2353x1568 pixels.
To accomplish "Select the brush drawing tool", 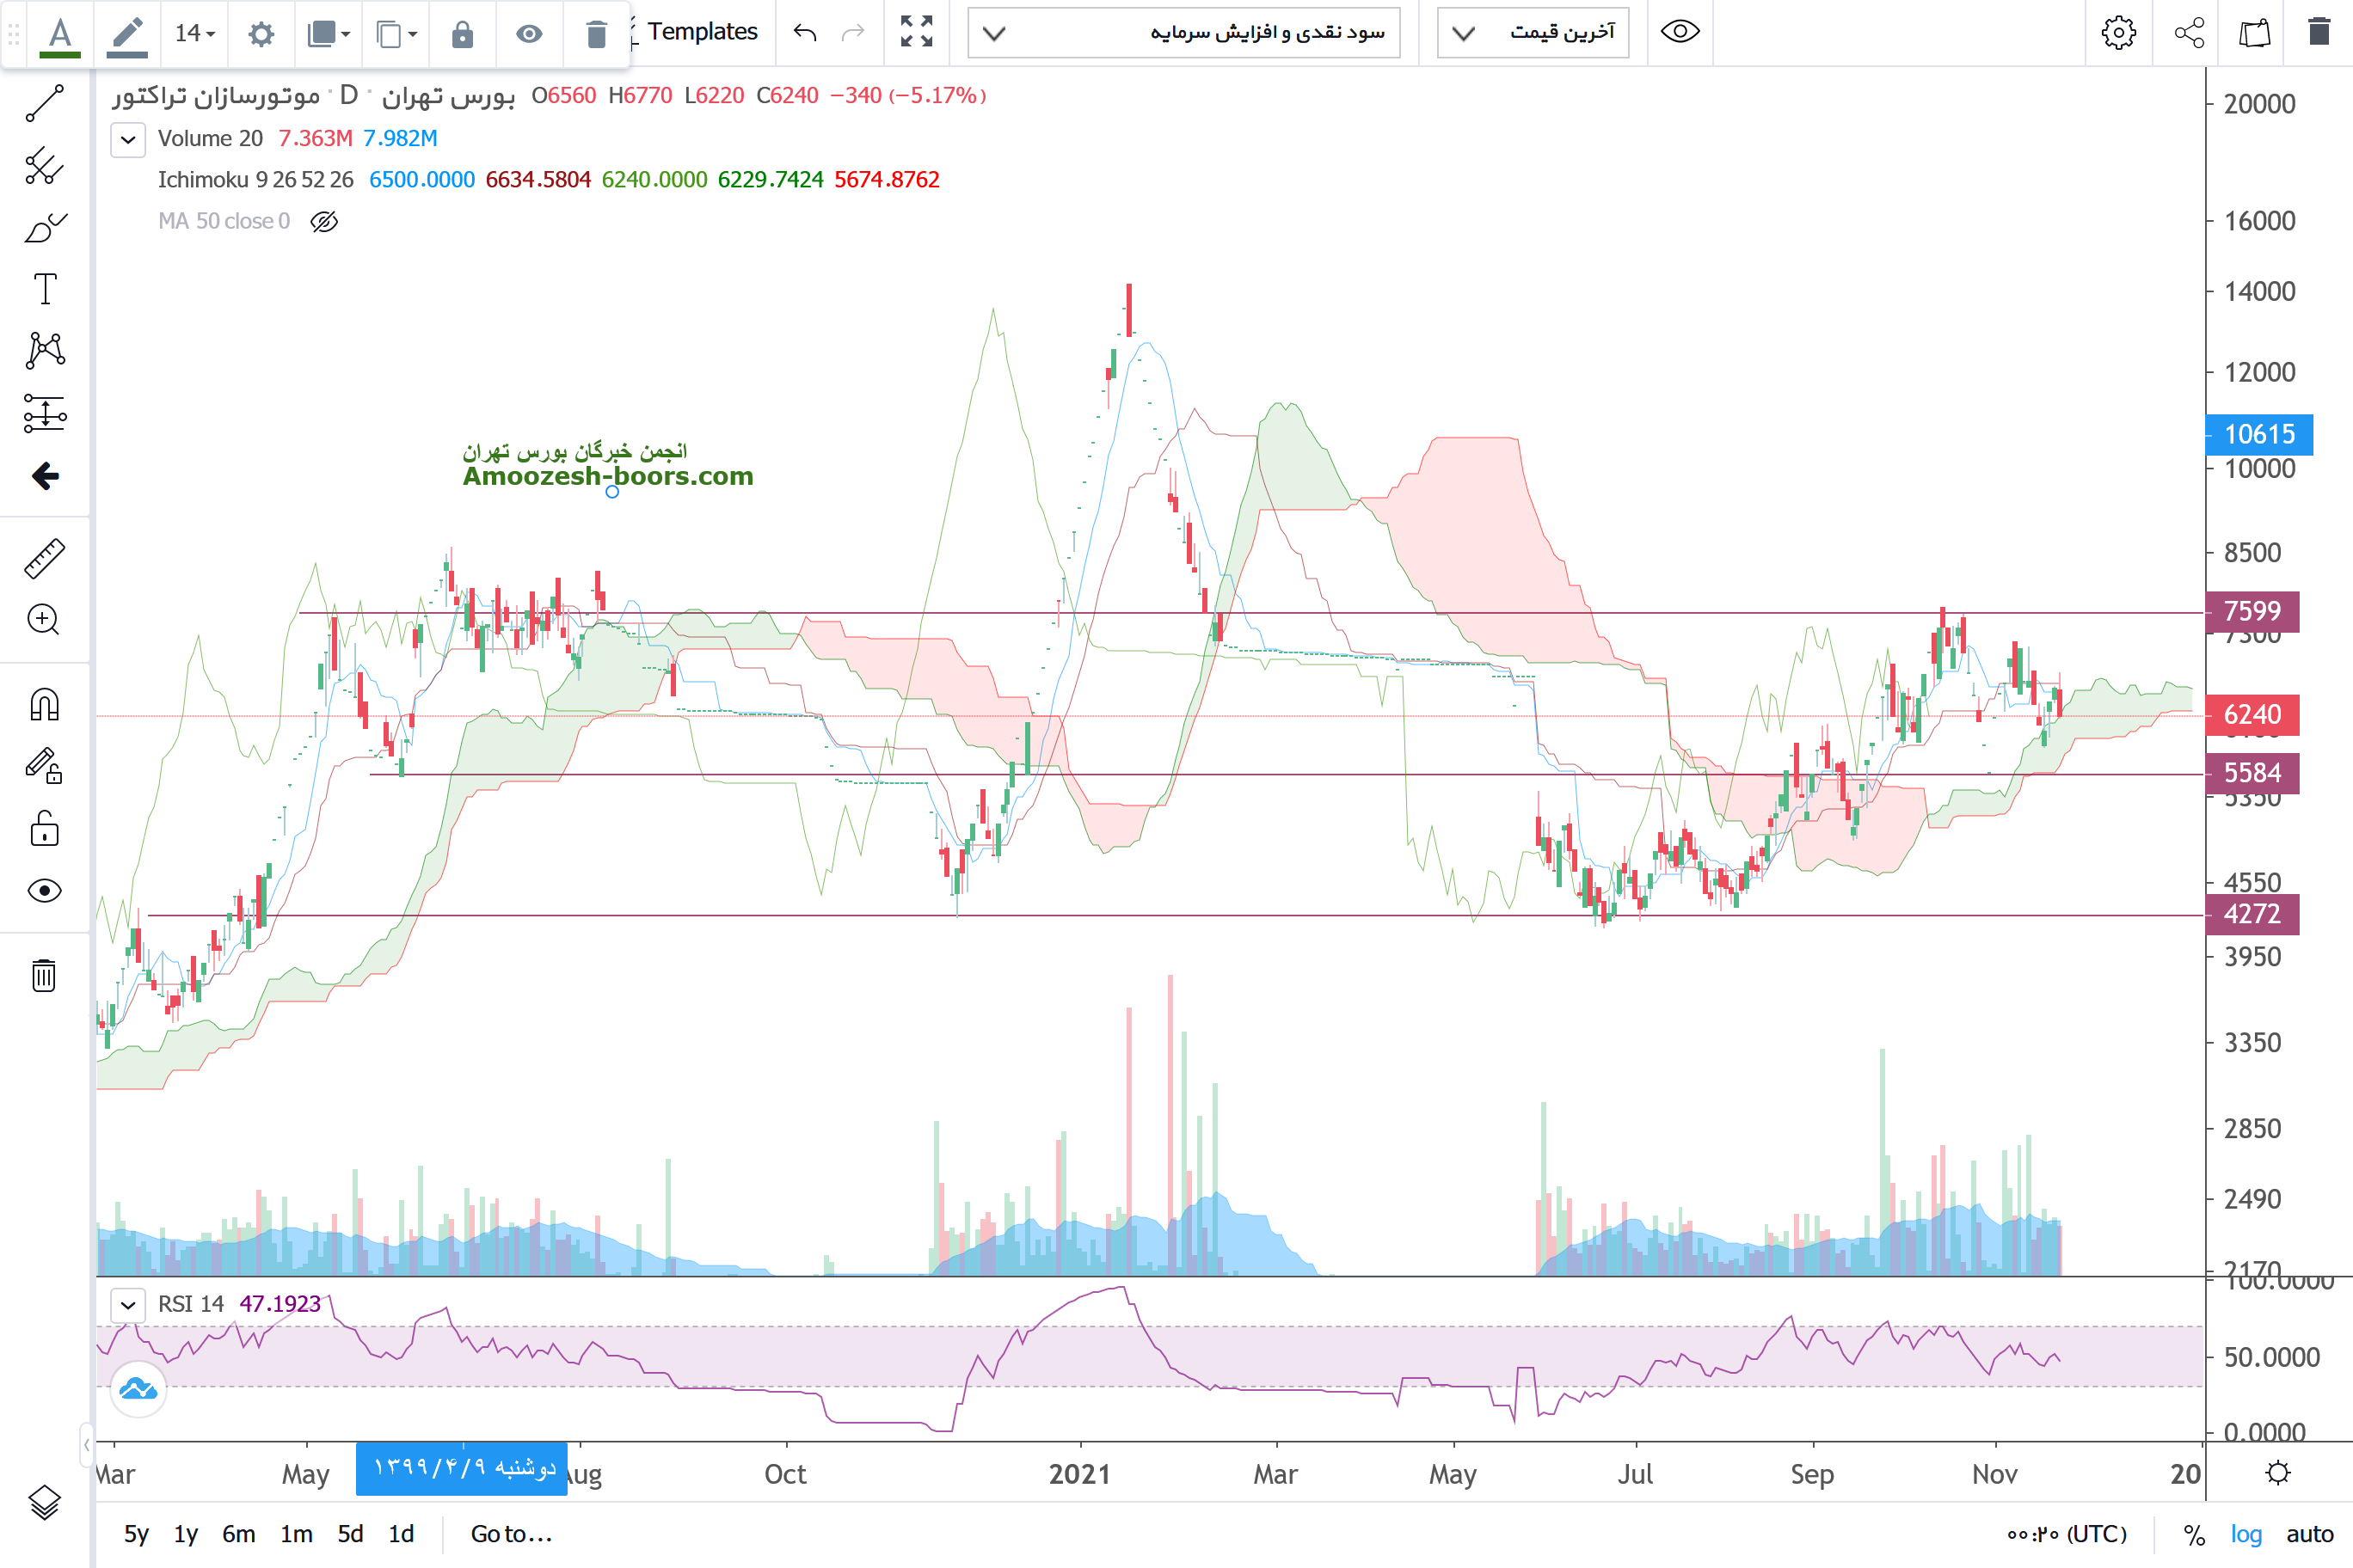I will 44,228.
